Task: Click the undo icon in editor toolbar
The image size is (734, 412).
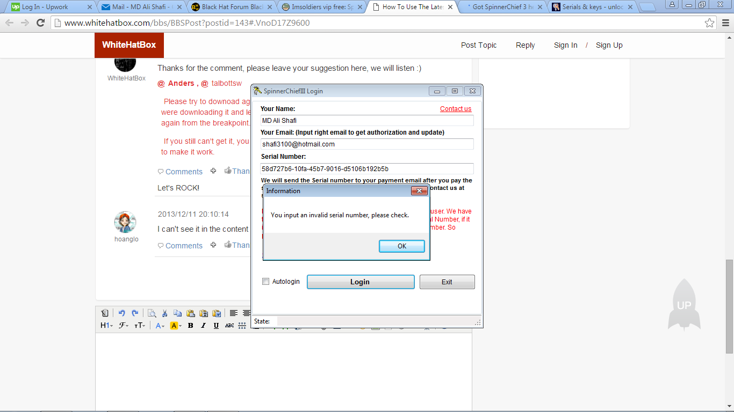Action: click(121, 313)
